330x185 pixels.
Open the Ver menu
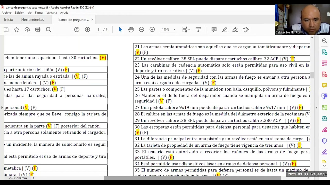(x=30, y=13)
